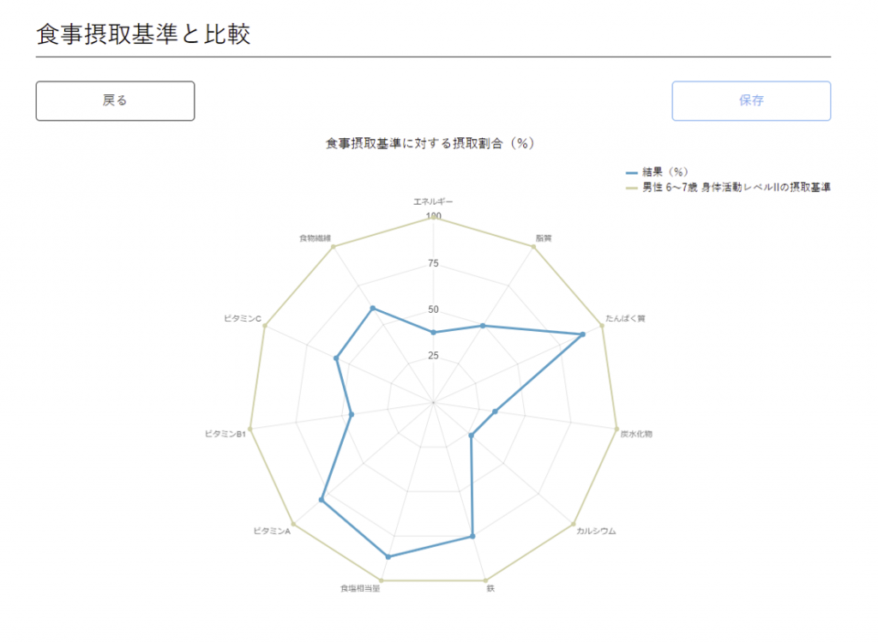Click the blue 食物繊維 data point
This screenshot has height=643, width=878.
(x=372, y=308)
